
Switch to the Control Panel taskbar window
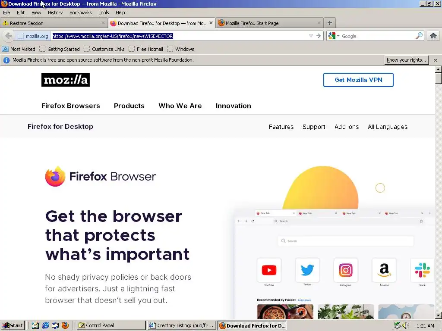[x=111, y=325]
